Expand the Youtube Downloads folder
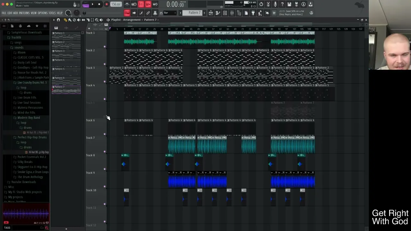The image size is (411, 231). pos(24,182)
